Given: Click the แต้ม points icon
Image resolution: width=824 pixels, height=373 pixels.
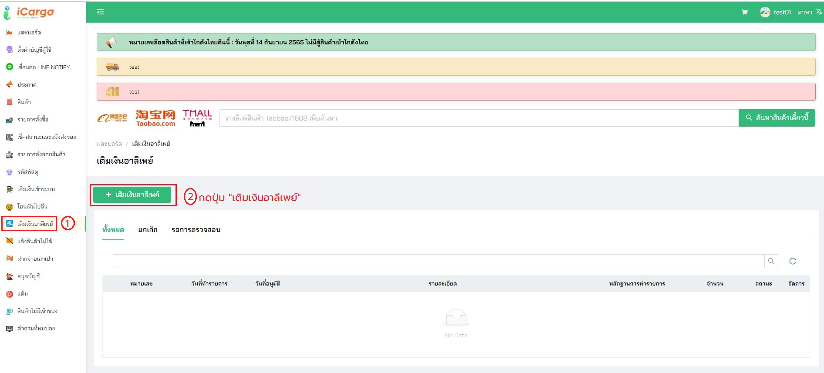Looking at the screenshot, I should (x=9, y=293).
